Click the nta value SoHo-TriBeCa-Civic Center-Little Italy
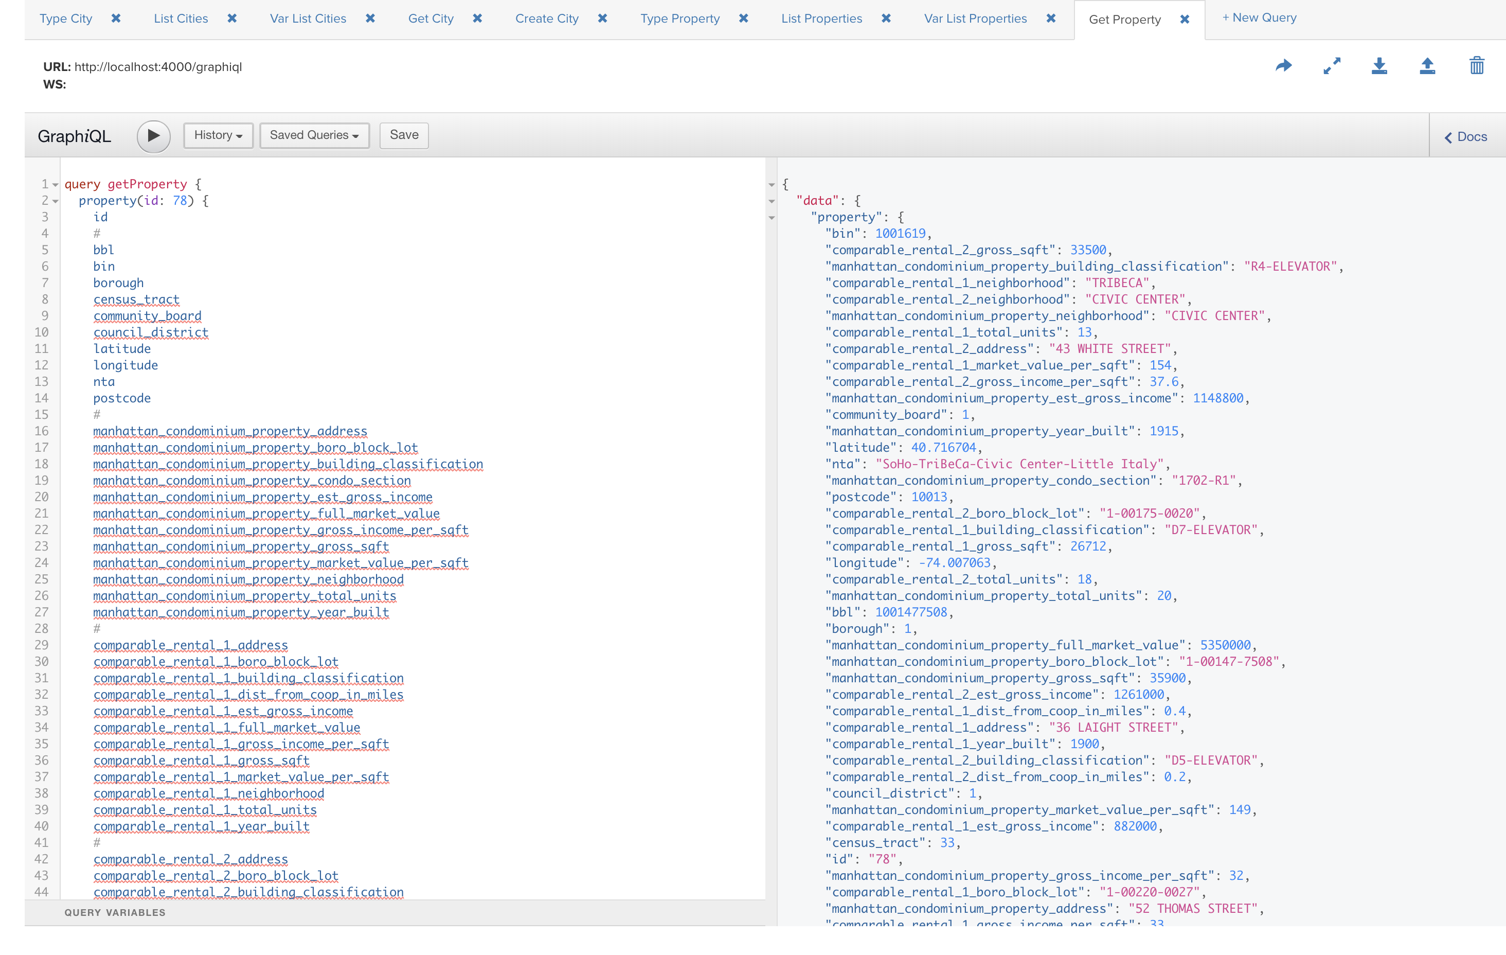This screenshot has width=1506, height=955. point(1019,464)
